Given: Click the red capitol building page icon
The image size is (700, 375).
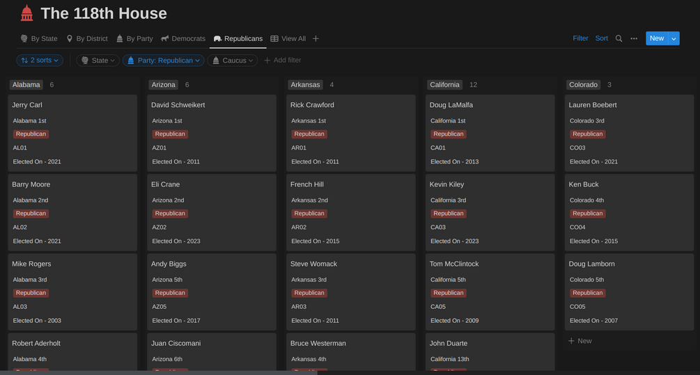Looking at the screenshot, I should click(26, 13).
